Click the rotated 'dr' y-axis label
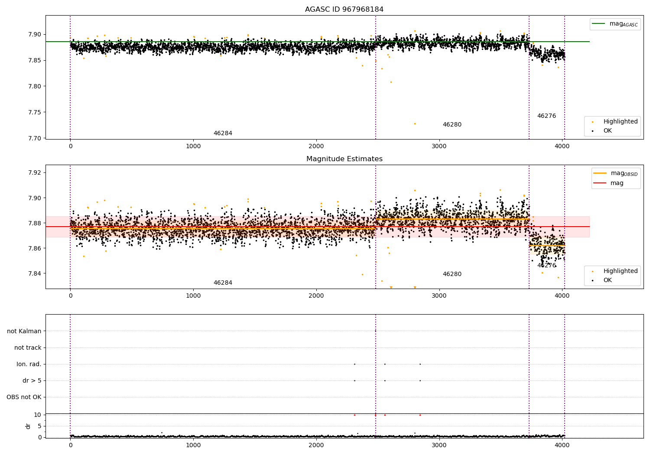This screenshot has height=455, width=650. point(28,426)
